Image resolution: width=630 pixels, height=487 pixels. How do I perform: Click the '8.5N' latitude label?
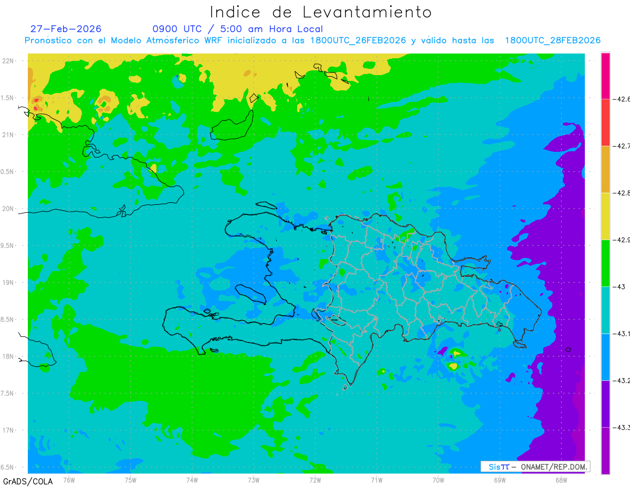coord(8,319)
